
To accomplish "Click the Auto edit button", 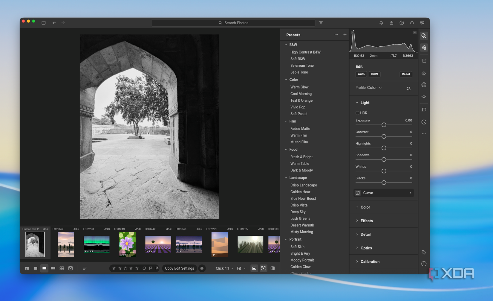I will coord(361,74).
